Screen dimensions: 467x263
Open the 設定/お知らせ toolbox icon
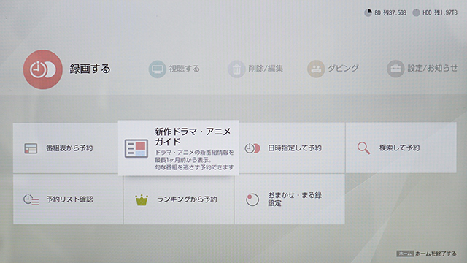pyautogui.click(x=395, y=69)
